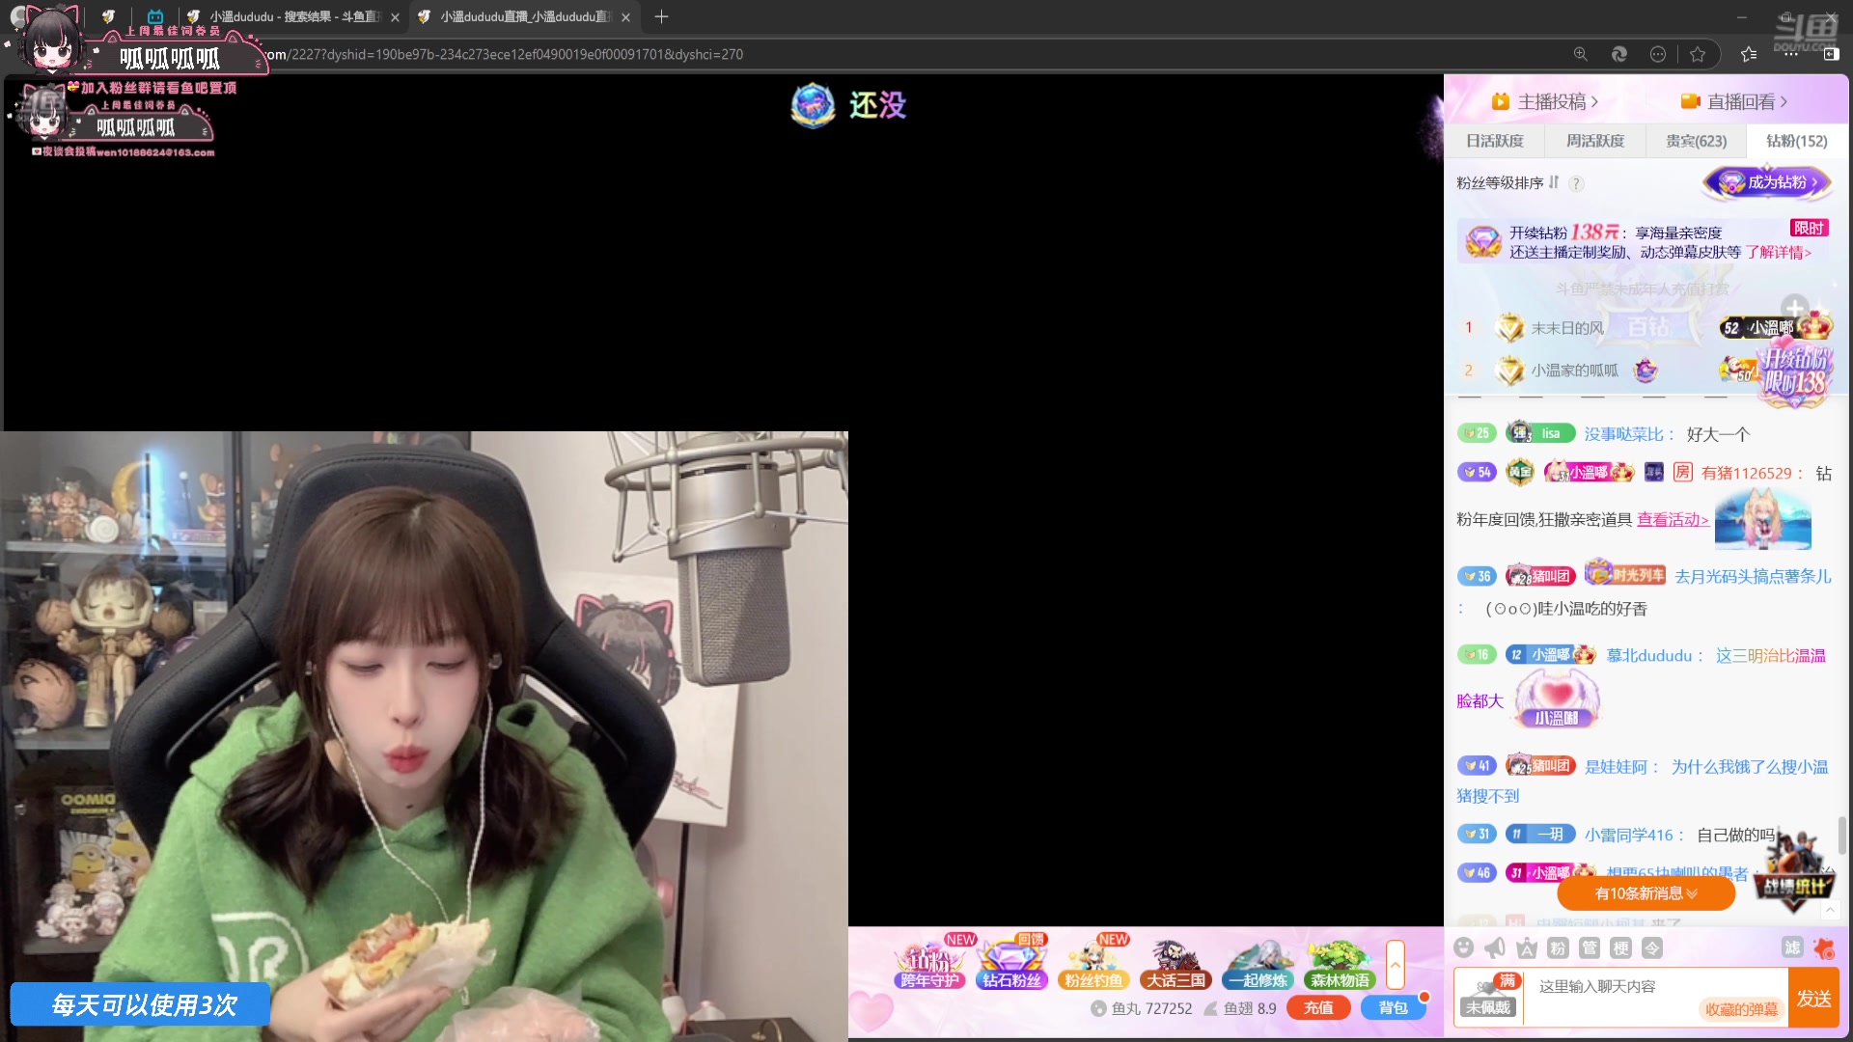Open the 查看活动 link in chat
Image resolution: width=1853 pixels, height=1042 pixels.
(1673, 519)
